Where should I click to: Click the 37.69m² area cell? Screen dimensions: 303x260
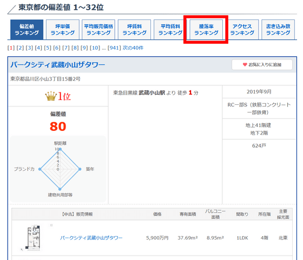point(188,238)
